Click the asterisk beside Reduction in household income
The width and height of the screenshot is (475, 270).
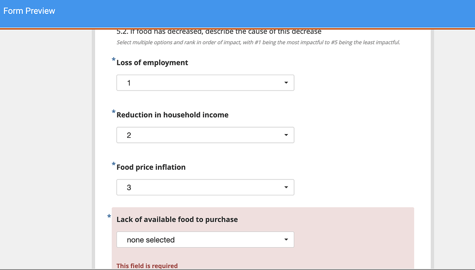pyautogui.click(x=113, y=112)
